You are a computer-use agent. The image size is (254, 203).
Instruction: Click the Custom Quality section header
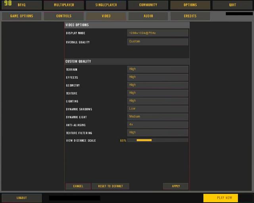point(127,61)
